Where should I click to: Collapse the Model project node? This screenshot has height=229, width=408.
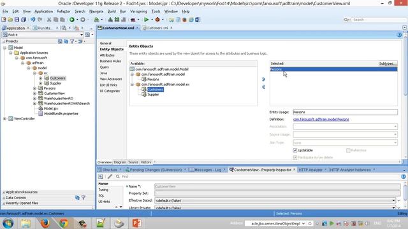click(4, 48)
